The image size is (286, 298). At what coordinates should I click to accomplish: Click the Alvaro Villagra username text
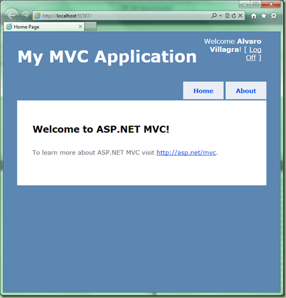[236, 46]
